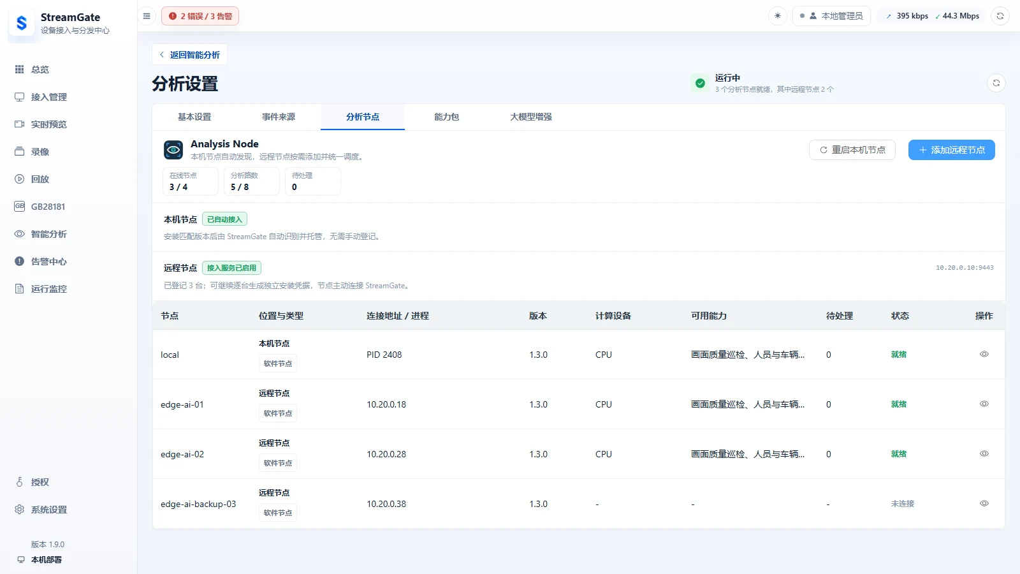Viewport: 1020px width, 574px height.
Task: Click the 录像 archive icon
Action: pos(20,152)
